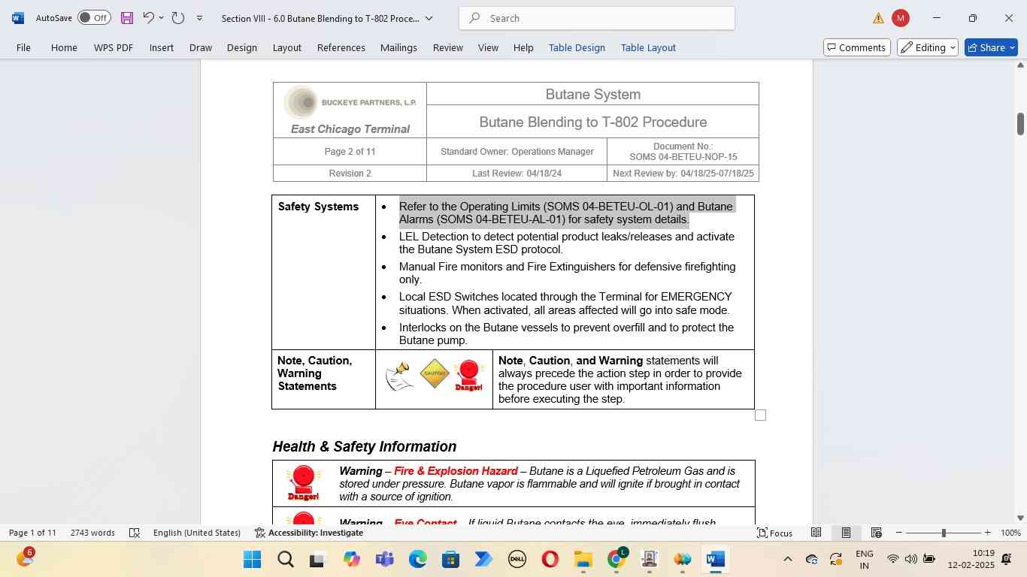Open the WPS PDF tab

coord(114,47)
